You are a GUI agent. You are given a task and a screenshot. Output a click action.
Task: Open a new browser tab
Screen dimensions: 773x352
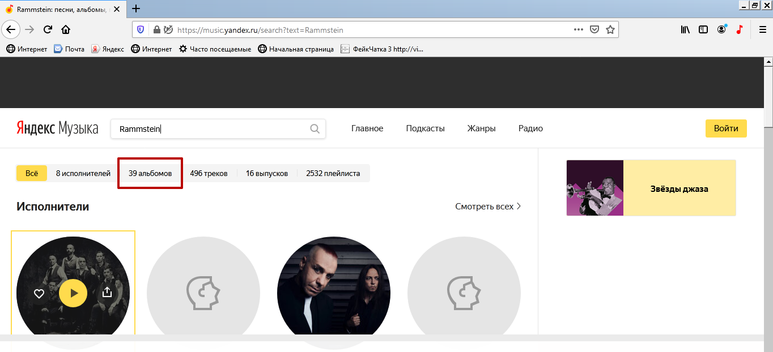tap(136, 8)
